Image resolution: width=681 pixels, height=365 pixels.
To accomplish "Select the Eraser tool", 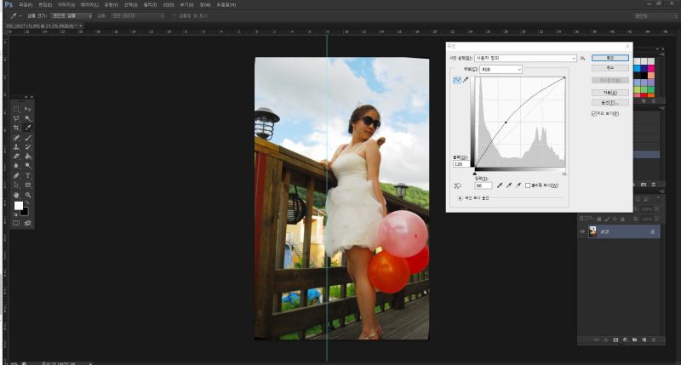I will [16, 157].
